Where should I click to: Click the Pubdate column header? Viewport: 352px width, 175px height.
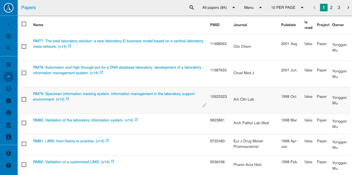[289, 25]
